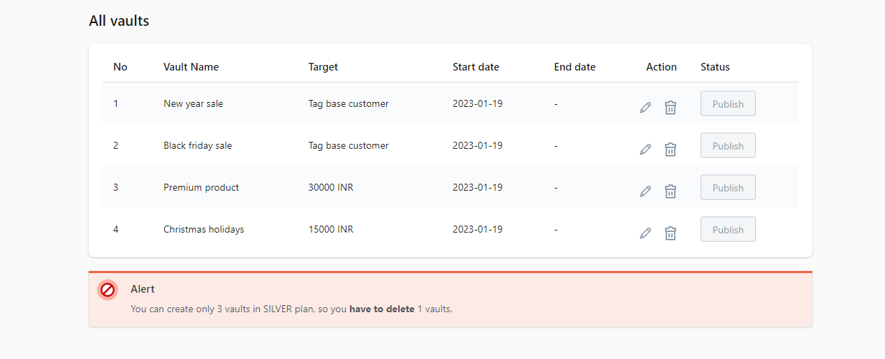The width and height of the screenshot is (885, 359).
Task: Click the End date column header
Action: (575, 67)
